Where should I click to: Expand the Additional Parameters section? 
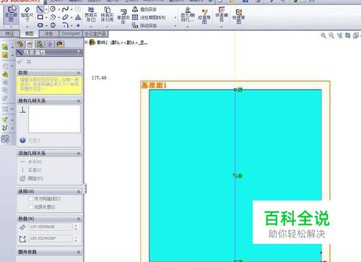78,252
